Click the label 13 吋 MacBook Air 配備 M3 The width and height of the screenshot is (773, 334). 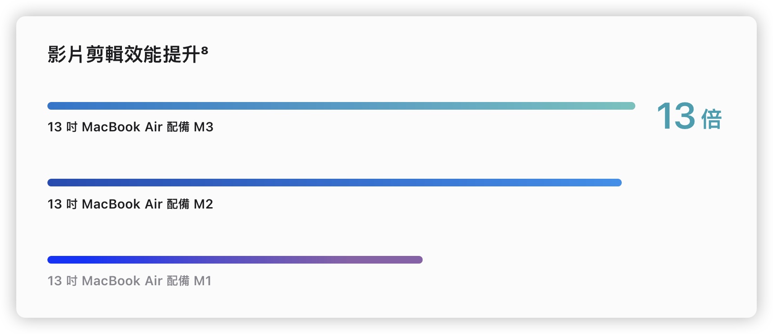(130, 127)
